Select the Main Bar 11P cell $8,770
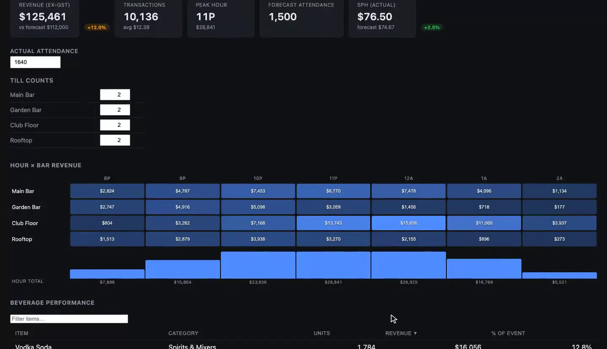The width and height of the screenshot is (607, 349). click(x=333, y=191)
